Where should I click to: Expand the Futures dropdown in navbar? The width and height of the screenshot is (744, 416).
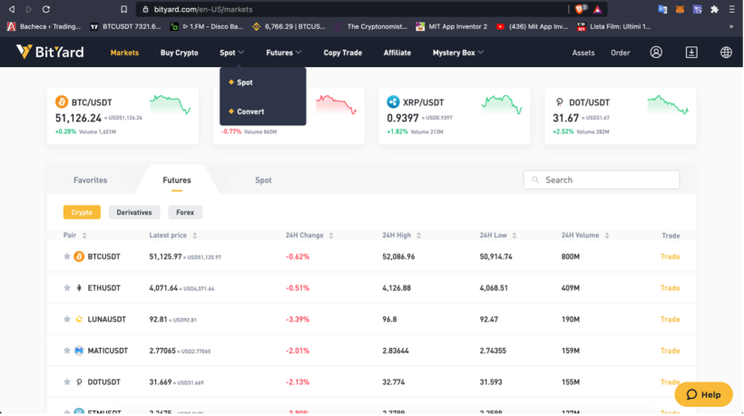(283, 53)
